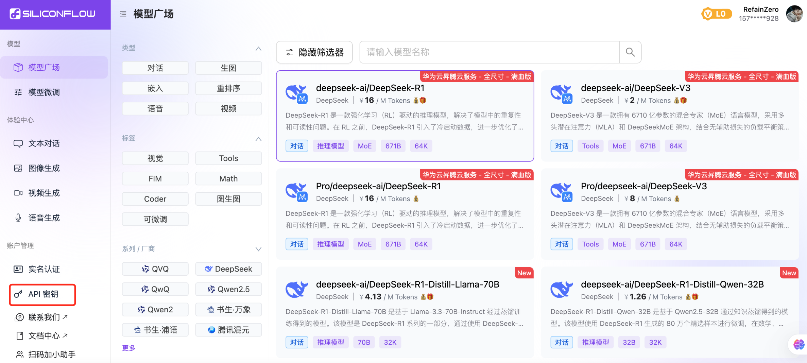Collapse the 标签 filter section
The width and height of the screenshot is (807, 363).
[x=258, y=139]
